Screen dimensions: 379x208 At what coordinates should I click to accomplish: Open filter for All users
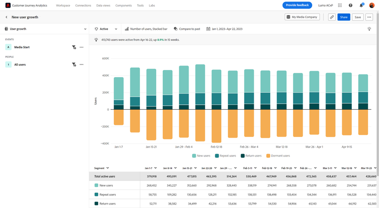[74, 64]
